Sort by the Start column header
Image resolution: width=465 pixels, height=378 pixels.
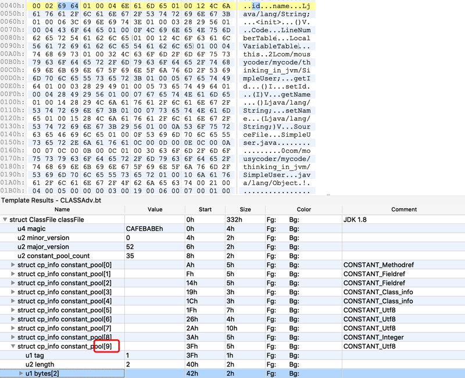click(x=205, y=209)
